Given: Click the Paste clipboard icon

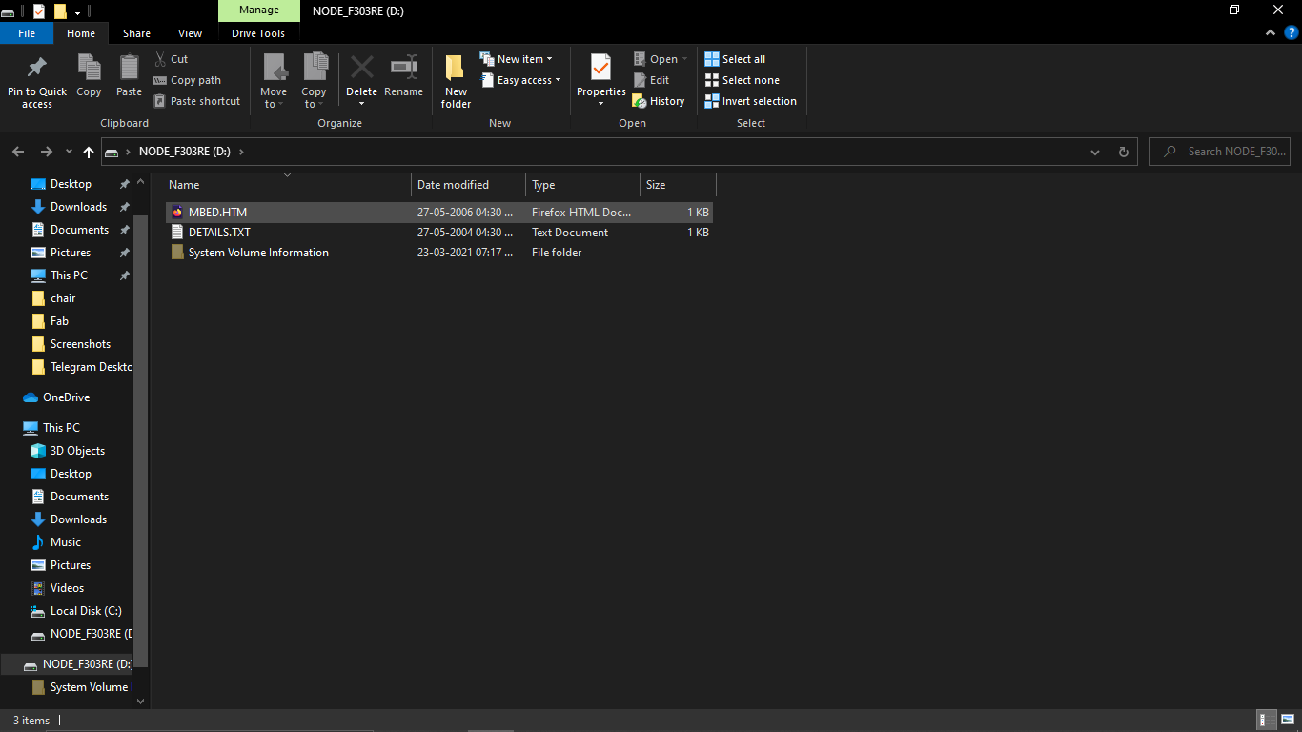Looking at the screenshot, I should [129, 76].
